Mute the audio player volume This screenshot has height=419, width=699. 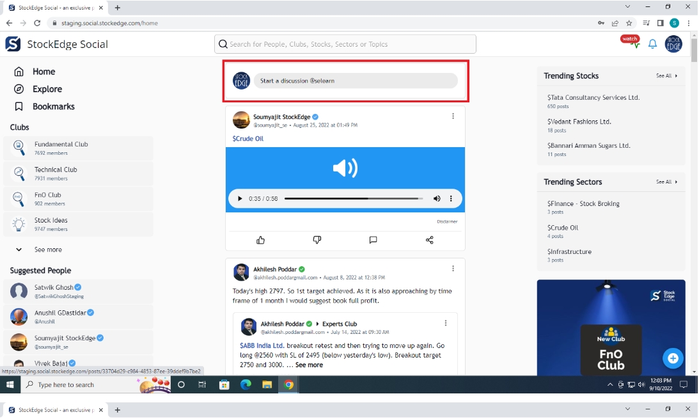437,199
